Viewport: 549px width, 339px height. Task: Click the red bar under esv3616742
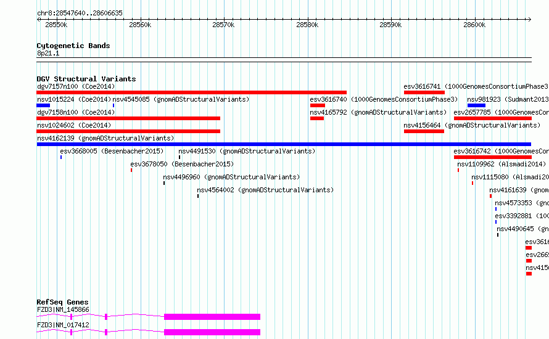(493, 157)
